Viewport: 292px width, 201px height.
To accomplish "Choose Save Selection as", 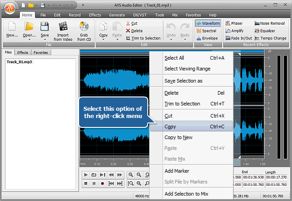I will click(191, 81).
